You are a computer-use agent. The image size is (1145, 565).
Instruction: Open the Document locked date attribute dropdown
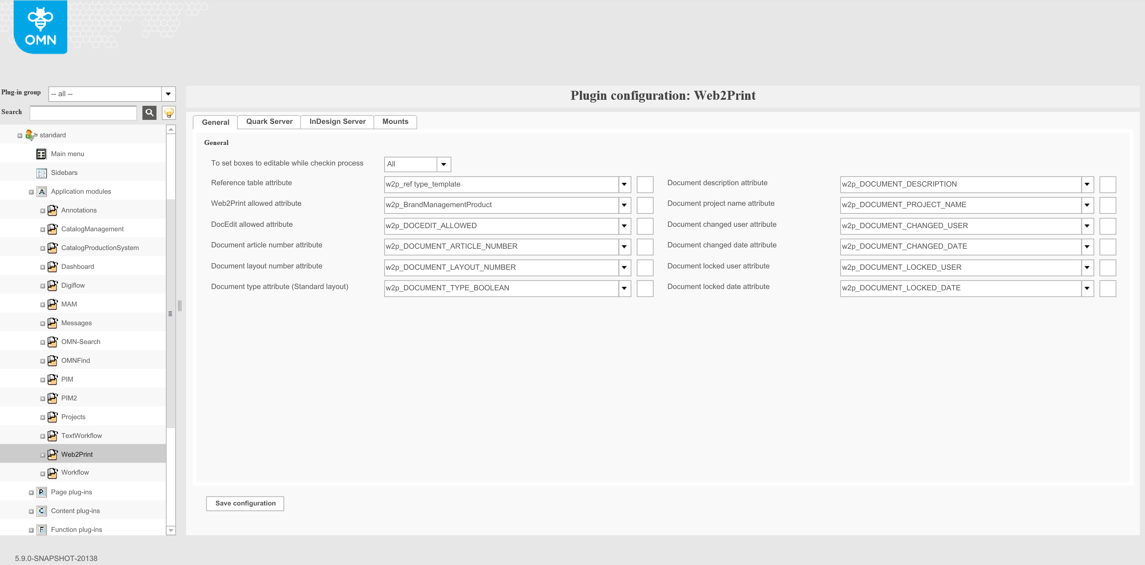pos(1088,288)
